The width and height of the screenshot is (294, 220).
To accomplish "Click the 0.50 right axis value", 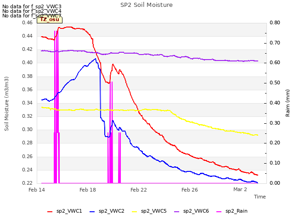I will pyautogui.click(x=275, y=82).
